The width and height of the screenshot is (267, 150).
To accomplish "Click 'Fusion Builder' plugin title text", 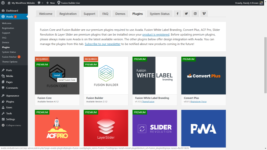I will [95, 98].
